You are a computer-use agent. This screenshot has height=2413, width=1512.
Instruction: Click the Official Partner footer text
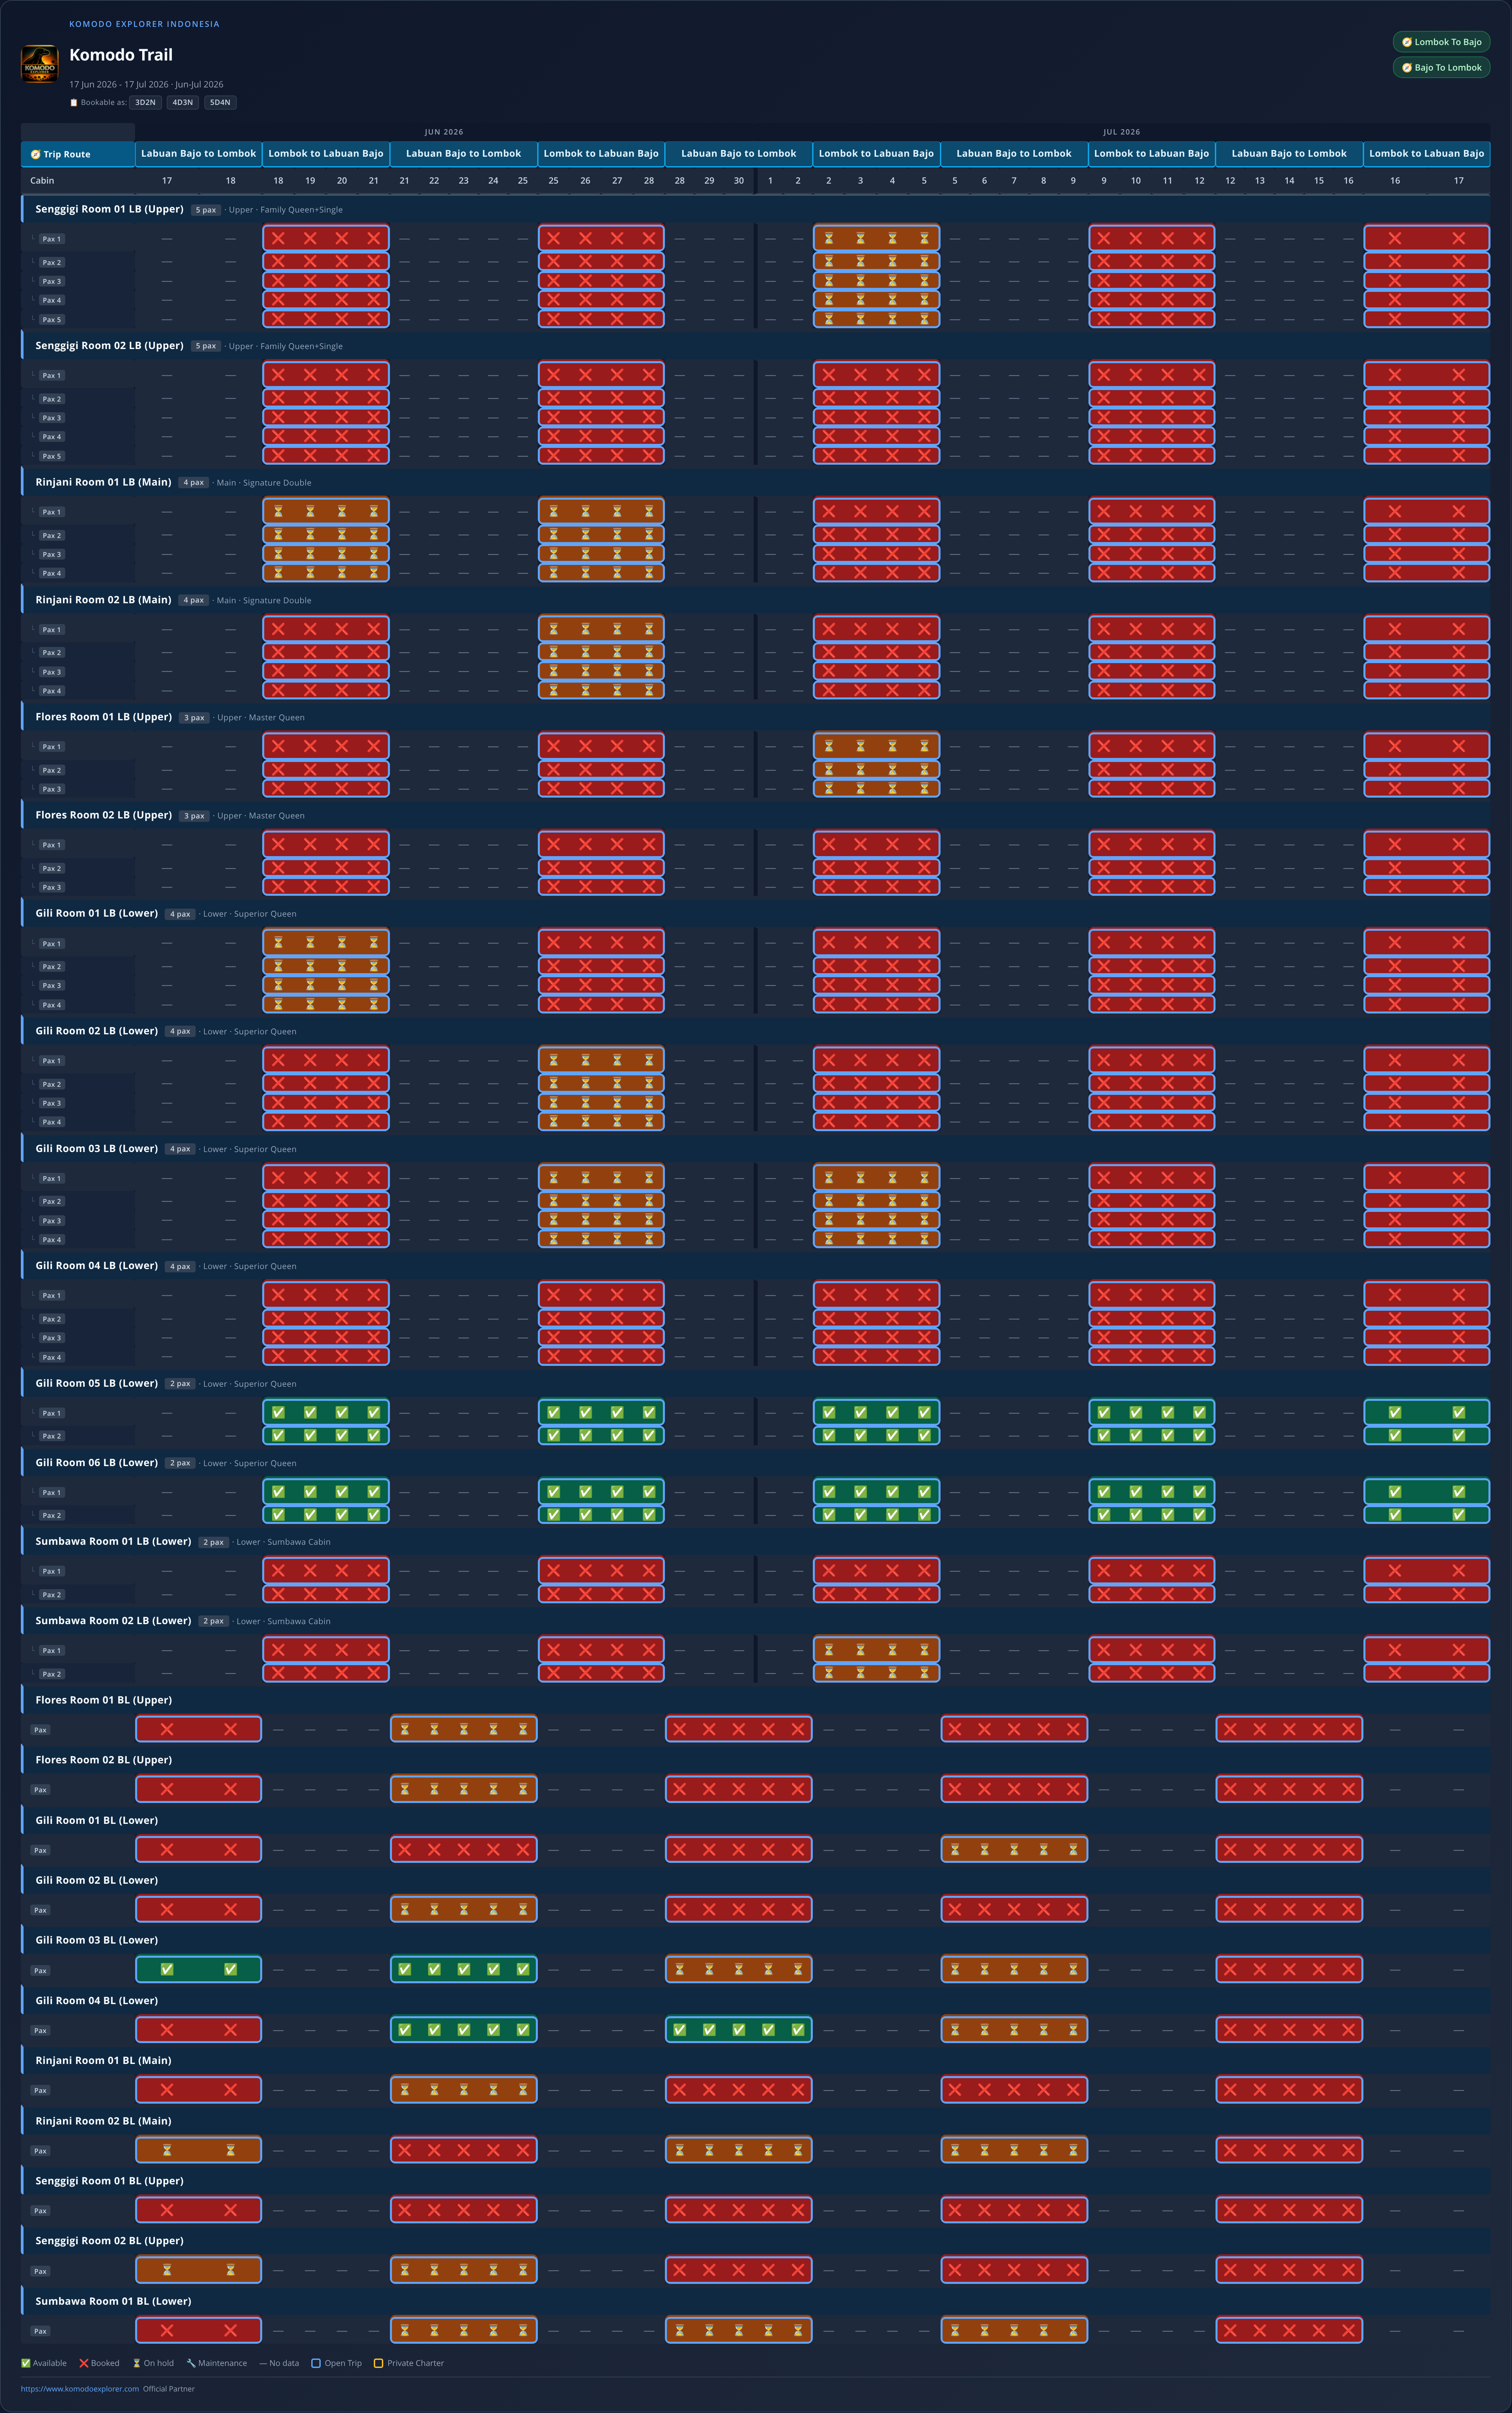169,2389
